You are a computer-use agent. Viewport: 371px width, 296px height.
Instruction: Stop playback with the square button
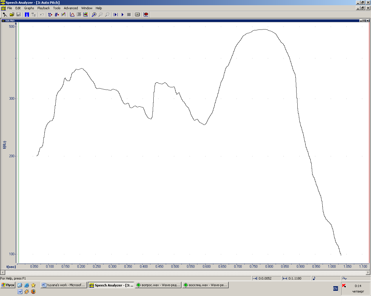[129, 14]
